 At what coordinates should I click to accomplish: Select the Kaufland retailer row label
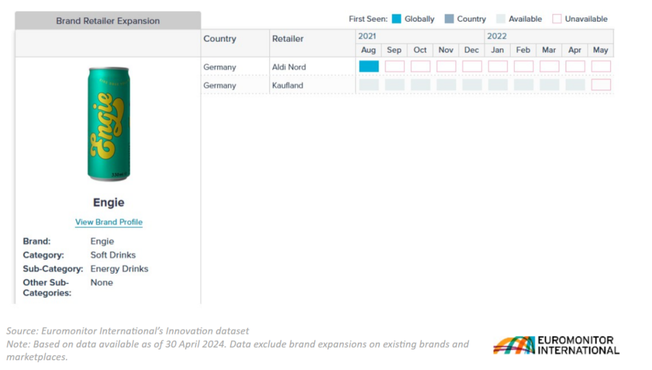(287, 86)
